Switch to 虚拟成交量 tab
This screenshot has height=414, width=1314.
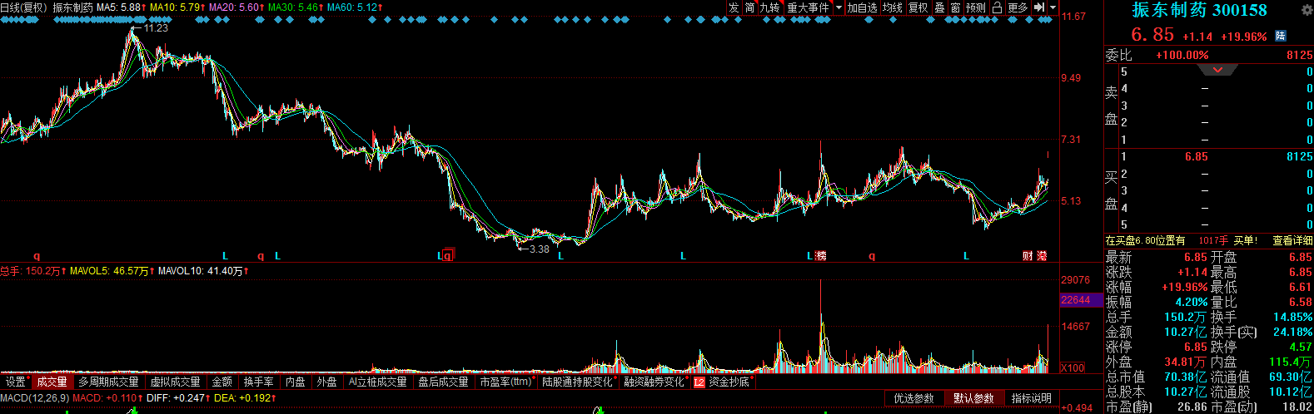click(175, 382)
